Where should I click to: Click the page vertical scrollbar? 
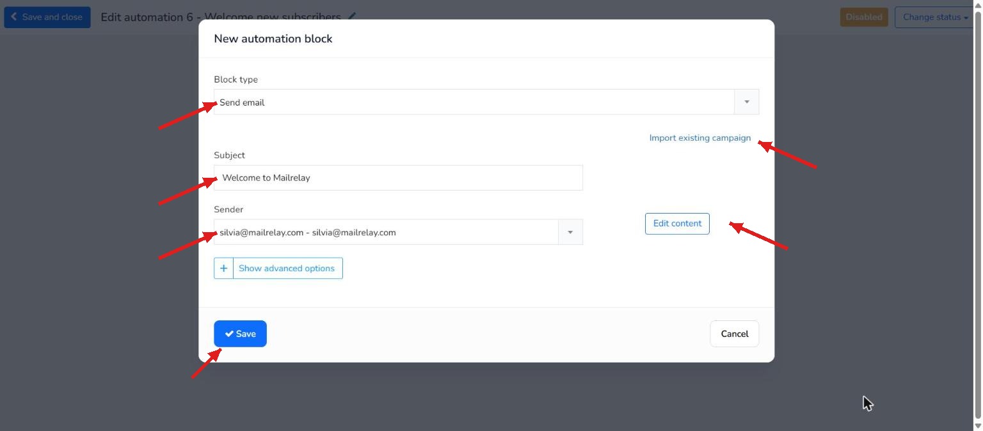click(x=978, y=215)
